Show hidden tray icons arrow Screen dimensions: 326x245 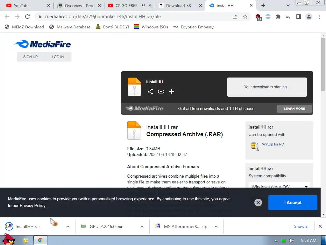point(276,241)
